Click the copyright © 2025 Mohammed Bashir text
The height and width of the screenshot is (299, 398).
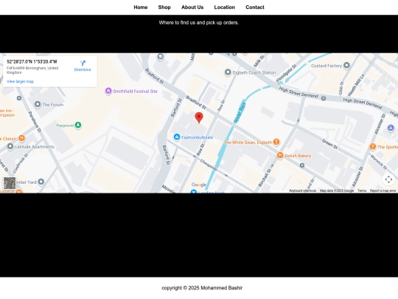click(x=202, y=288)
